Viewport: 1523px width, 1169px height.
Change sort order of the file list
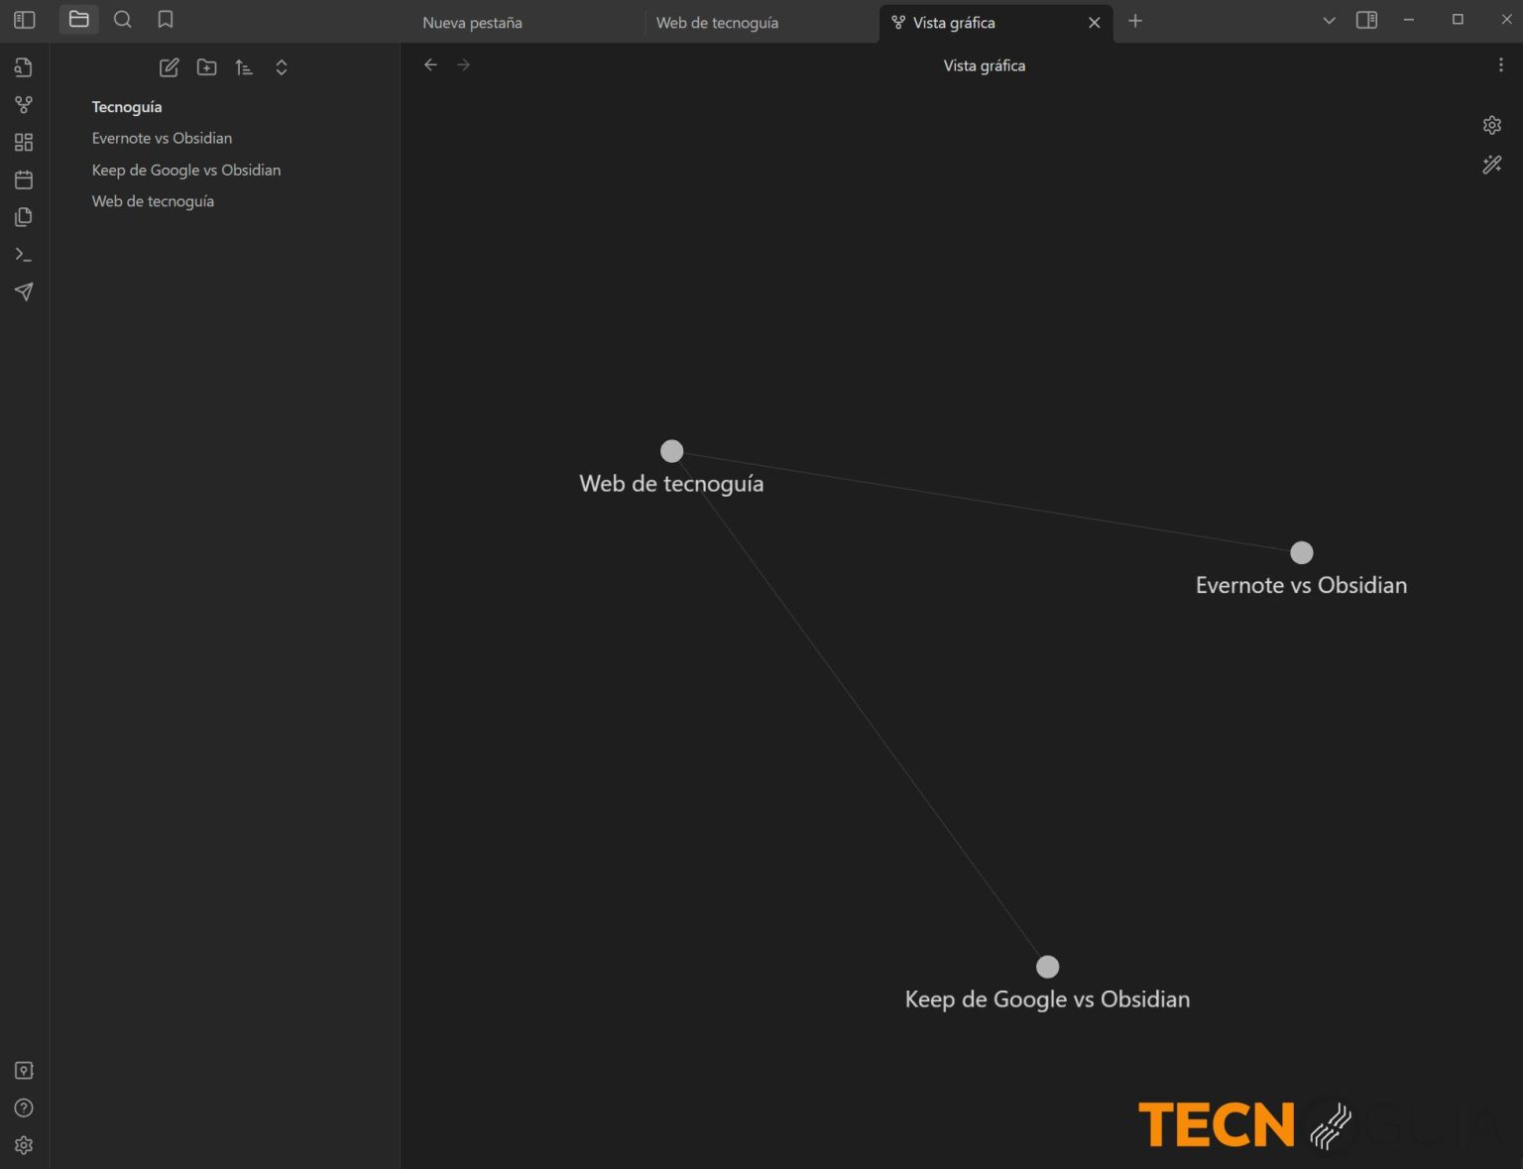click(x=244, y=66)
